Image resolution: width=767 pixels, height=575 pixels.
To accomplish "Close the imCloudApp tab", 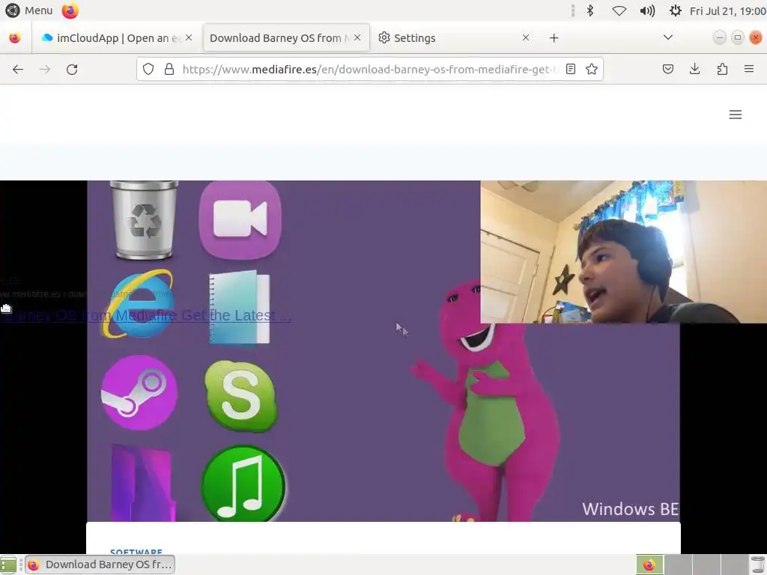I will (x=189, y=37).
